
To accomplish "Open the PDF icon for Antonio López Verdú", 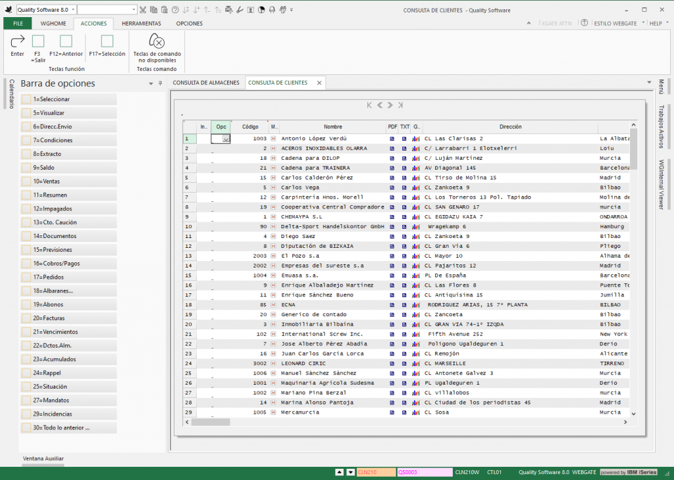I will [x=392, y=139].
